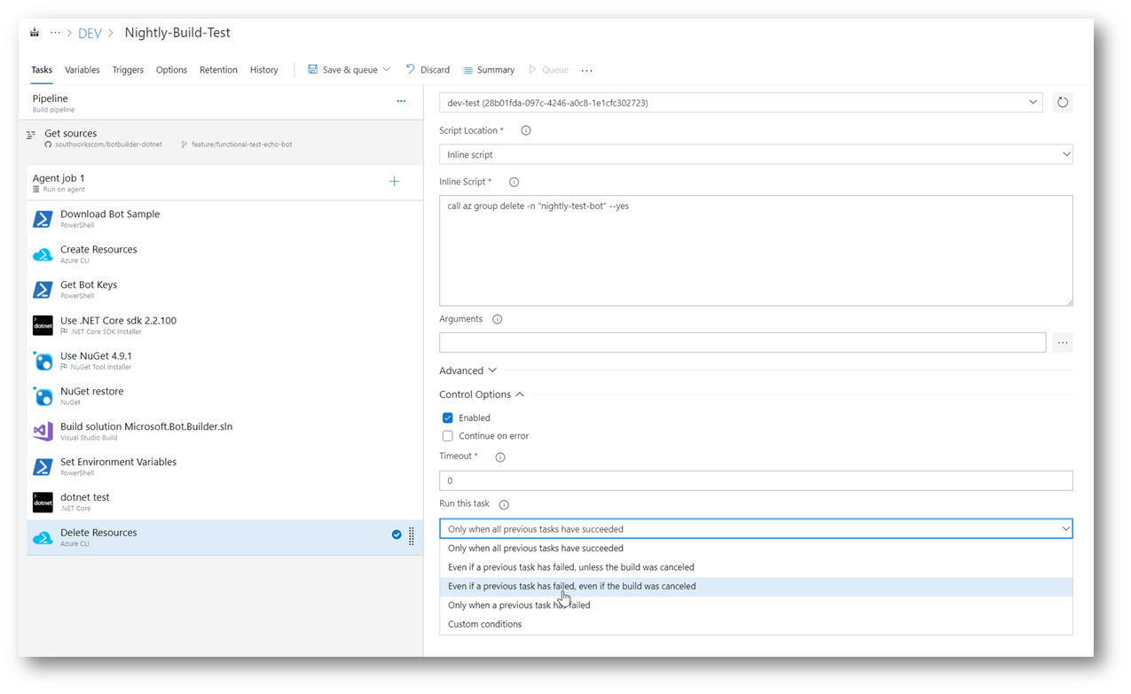The image size is (1131, 694).
Task: Select the Agent job 1 row
Action: coord(225,182)
